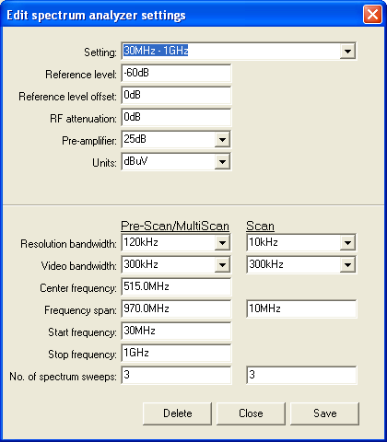Screen dimensions: 387x442
Task: Click the Center frequency field
Action: click(x=176, y=286)
